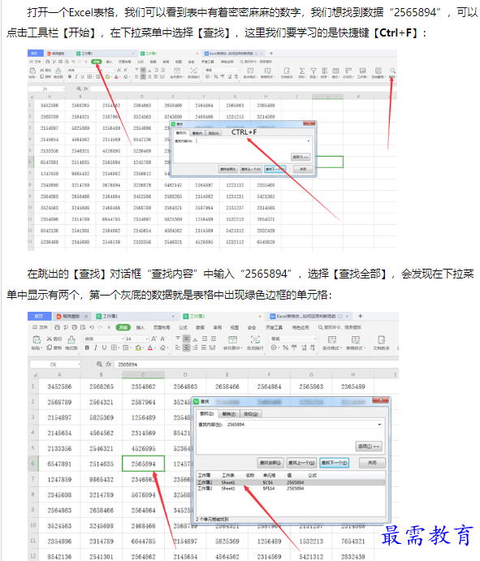
Task: Click the Merge and Center (合并居中) icon in the lower screenshot
Action: point(232,339)
